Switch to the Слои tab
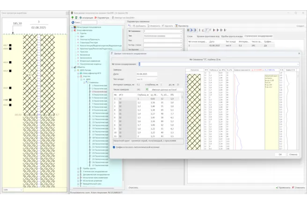 (x=190, y=36)
